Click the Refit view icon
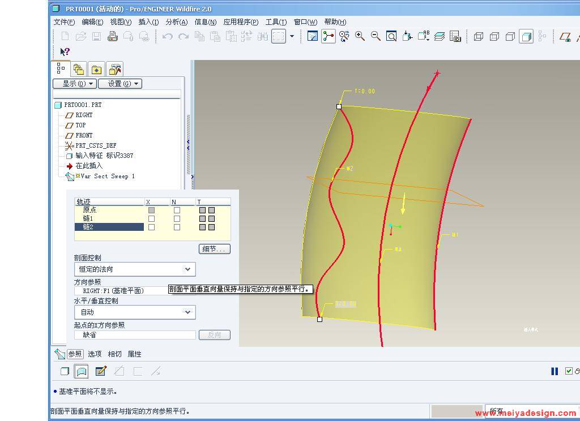This screenshot has width=580, height=421. (x=391, y=36)
